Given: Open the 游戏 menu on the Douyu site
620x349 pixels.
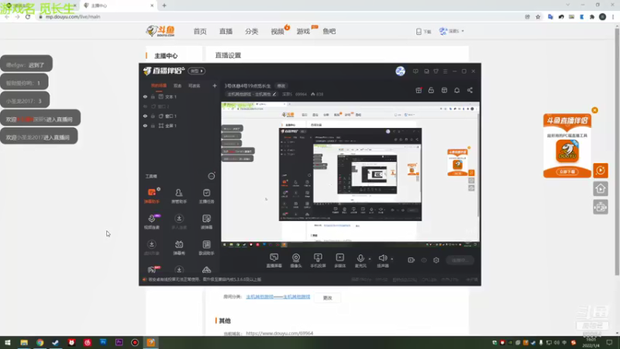Looking at the screenshot, I should coord(303,31).
